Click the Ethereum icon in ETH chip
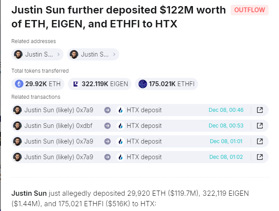 tap(19, 84)
